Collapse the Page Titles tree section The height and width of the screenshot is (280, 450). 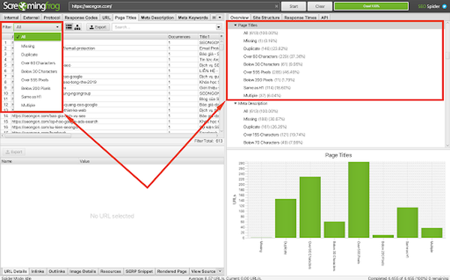[x=235, y=26]
